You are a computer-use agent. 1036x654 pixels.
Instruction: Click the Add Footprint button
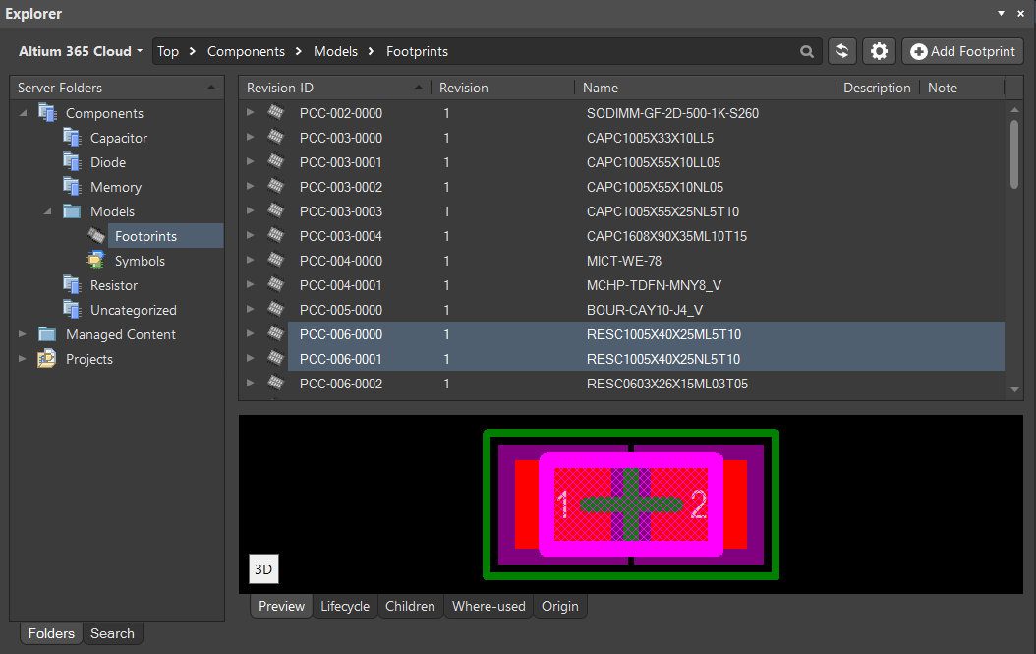[962, 51]
